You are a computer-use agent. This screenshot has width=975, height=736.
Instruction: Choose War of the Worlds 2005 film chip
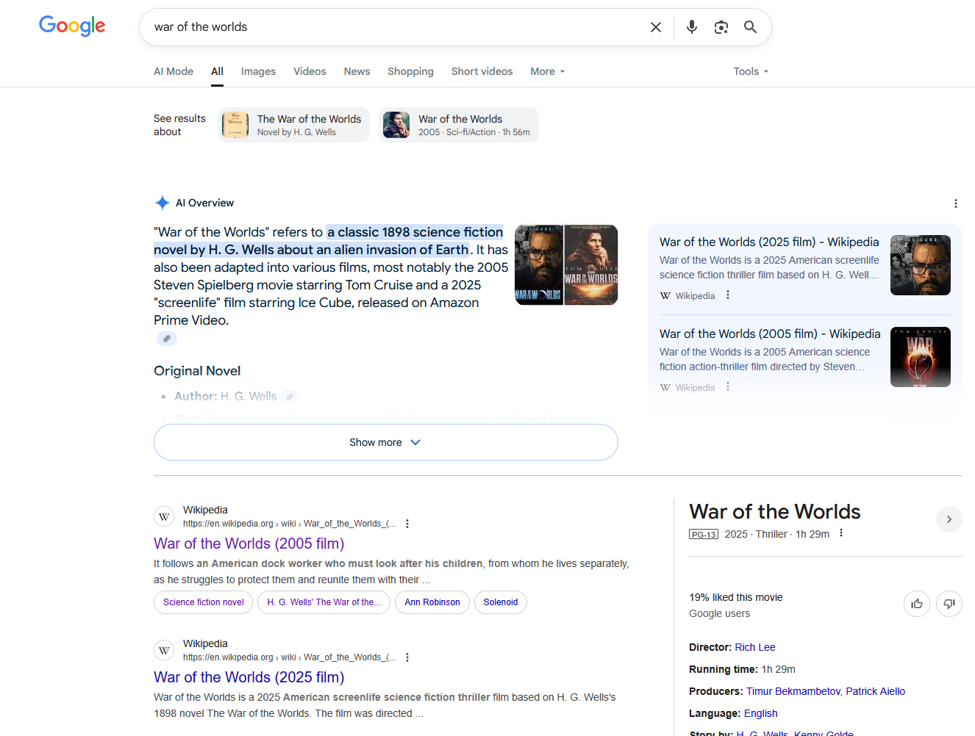click(x=459, y=125)
